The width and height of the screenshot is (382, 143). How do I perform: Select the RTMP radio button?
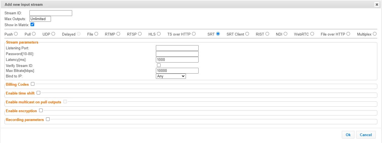(x=118, y=34)
